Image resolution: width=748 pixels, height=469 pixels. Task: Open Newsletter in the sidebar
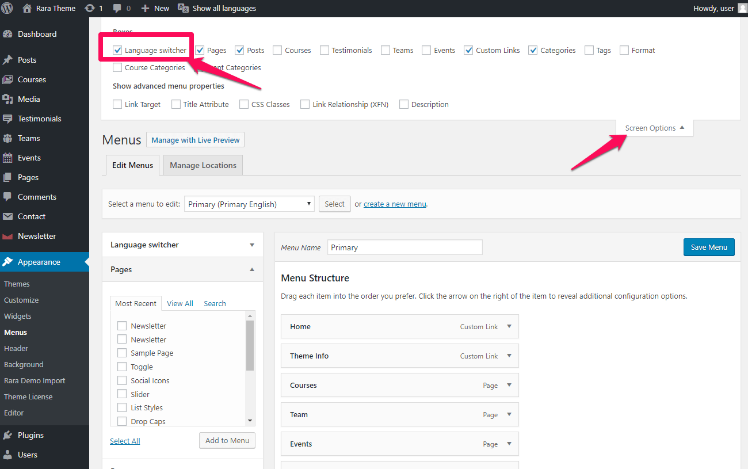coord(37,236)
